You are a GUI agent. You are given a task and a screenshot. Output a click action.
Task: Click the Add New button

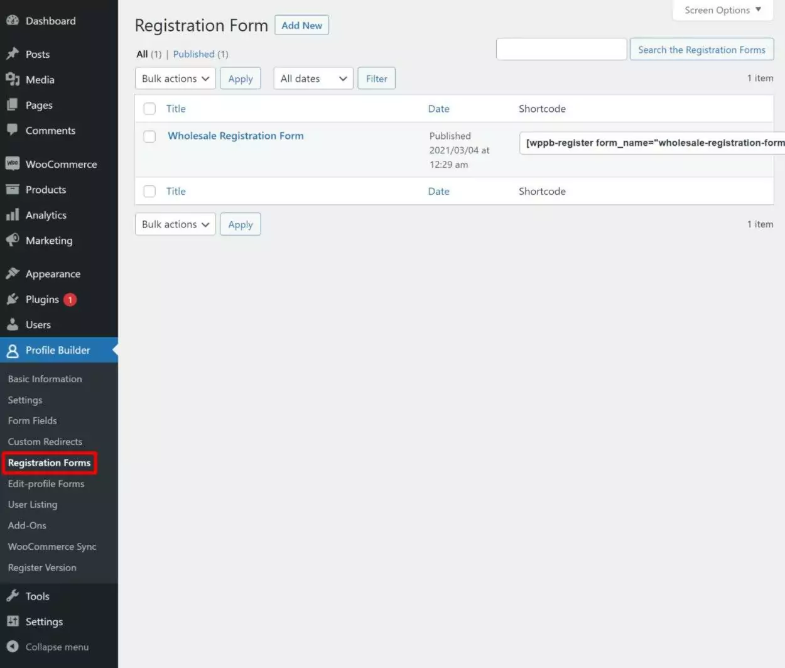pos(301,25)
